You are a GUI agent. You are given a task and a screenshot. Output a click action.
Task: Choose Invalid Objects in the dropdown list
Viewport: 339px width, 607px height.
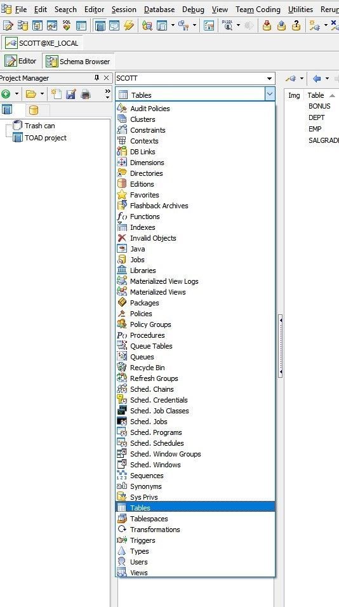coord(153,238)
